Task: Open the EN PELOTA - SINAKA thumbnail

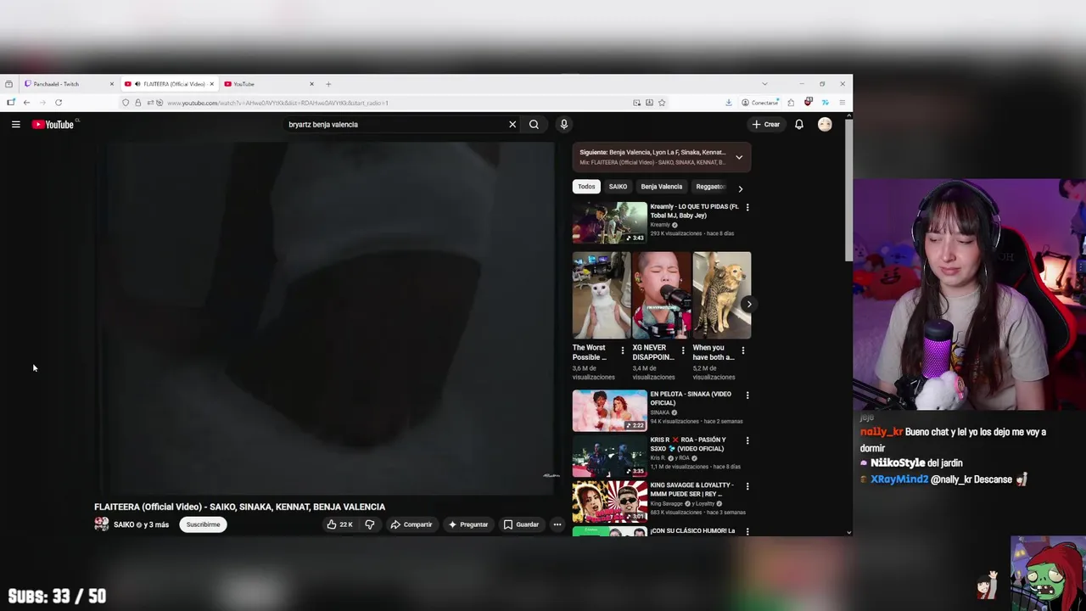Action: [x=609, y=411]
